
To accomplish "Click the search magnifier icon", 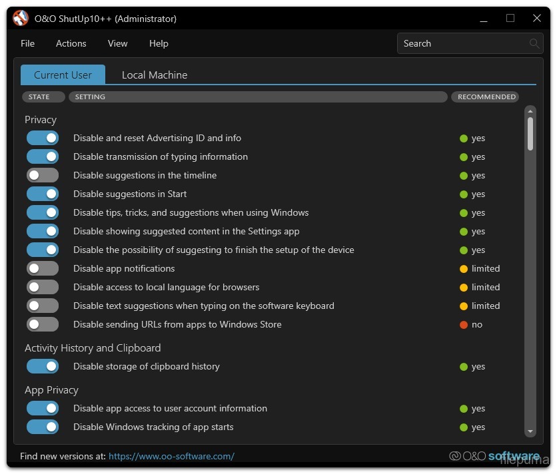I will point(534,44).
